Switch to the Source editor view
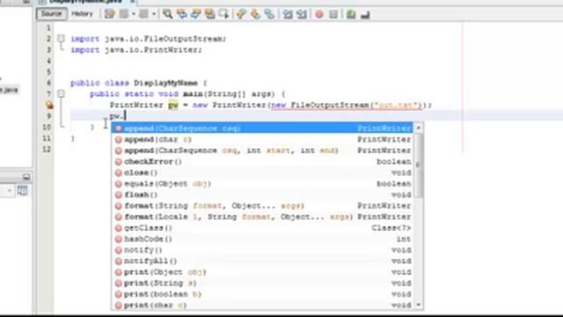 pyautogui.click(x=51, y=14)
